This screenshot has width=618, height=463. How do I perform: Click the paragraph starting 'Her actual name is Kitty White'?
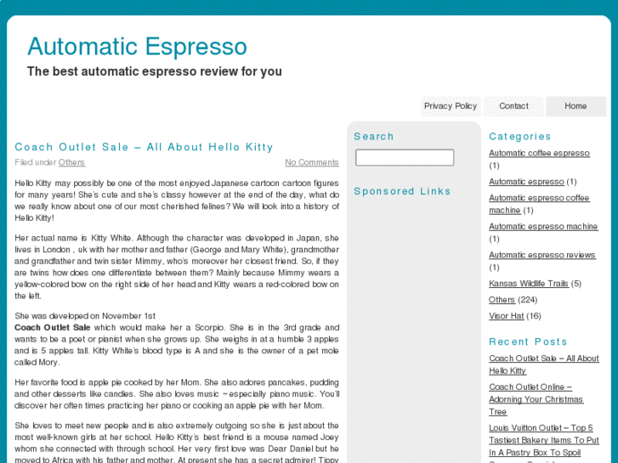[177, 267]
